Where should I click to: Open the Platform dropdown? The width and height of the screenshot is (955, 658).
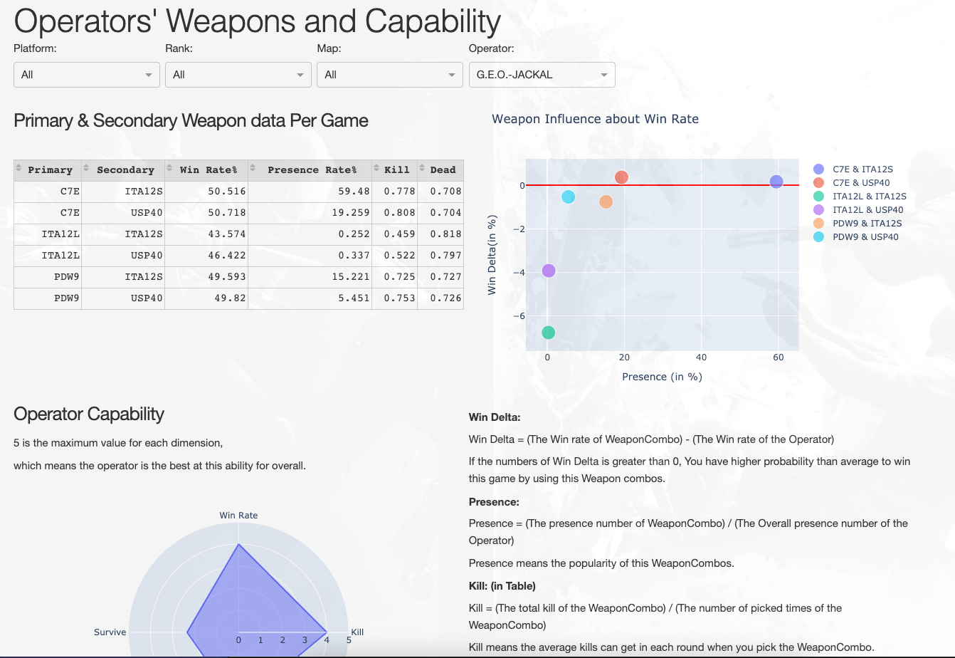coord(86,74)
